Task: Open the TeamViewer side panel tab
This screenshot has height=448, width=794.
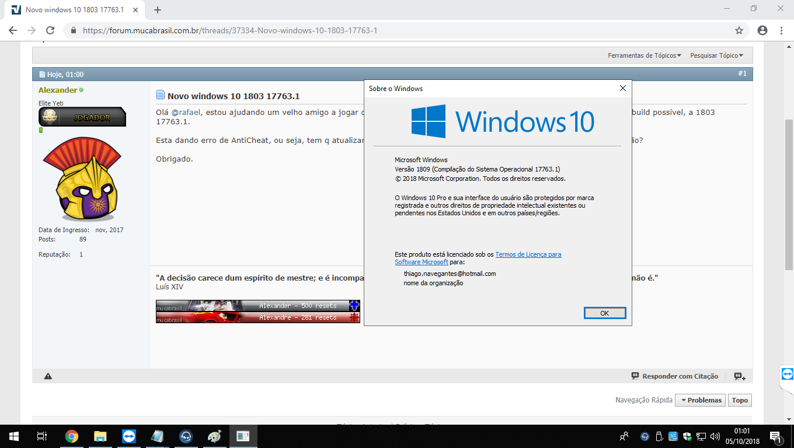Action: [787, 373]
